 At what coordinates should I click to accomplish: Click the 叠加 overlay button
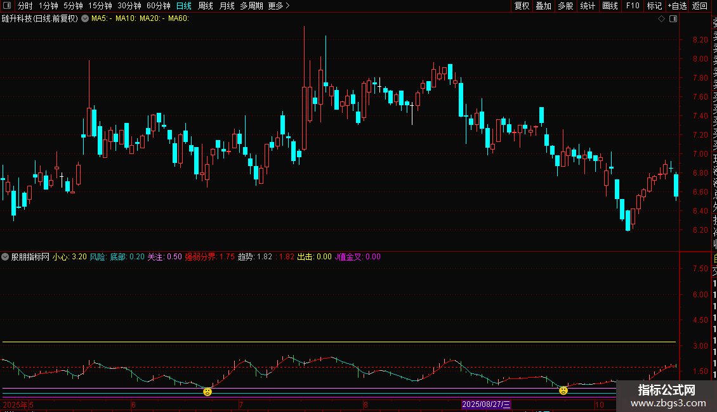543,6
